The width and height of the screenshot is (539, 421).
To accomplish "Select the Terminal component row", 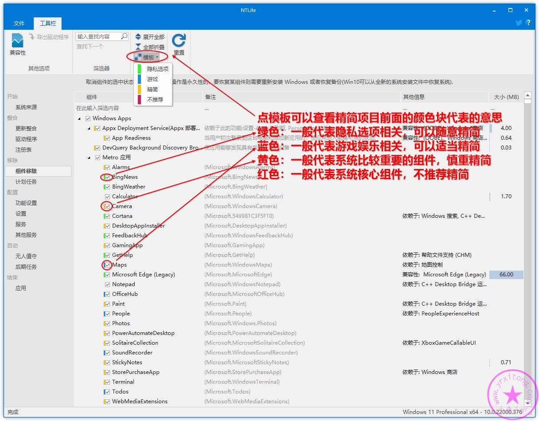I will tap(299, 382).
